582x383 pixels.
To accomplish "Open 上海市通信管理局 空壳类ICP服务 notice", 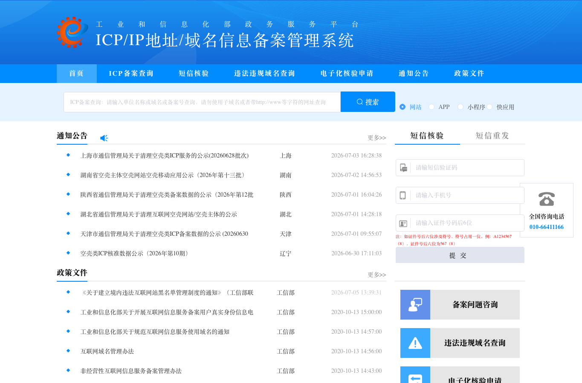I will tap(165, 156).
